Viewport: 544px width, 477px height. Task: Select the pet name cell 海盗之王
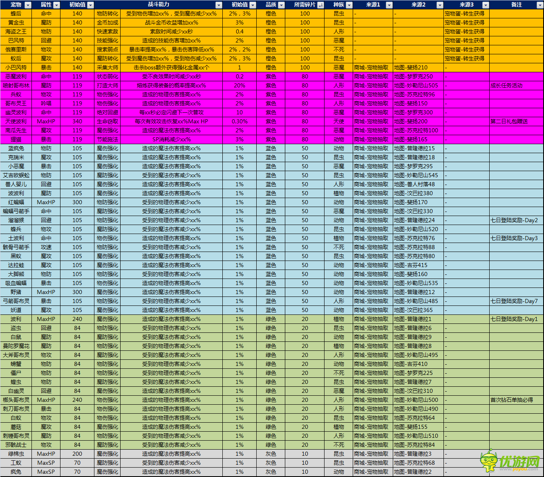[16, 31]
